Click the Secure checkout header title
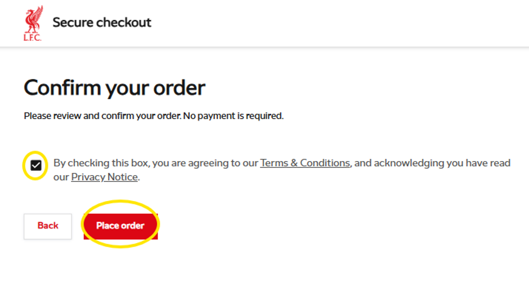Viewport: 529px width, 292px height. 102,22
